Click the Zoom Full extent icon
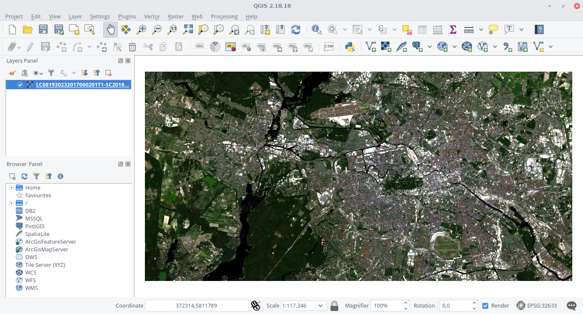The width and height of the screenshot is (583, 314). (x=188, y=30)
